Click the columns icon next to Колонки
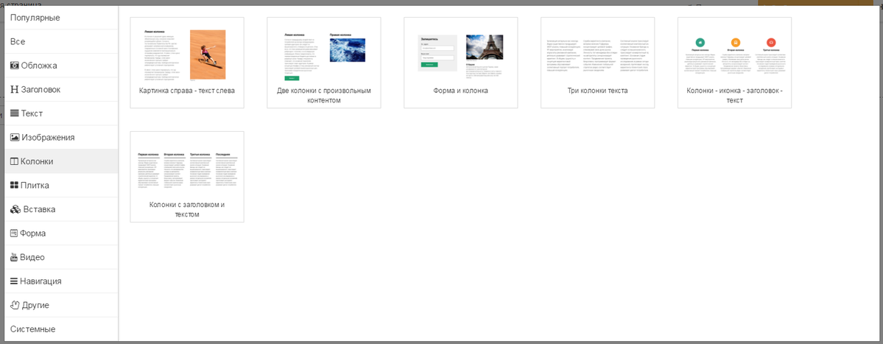 (x=15, y=161)
